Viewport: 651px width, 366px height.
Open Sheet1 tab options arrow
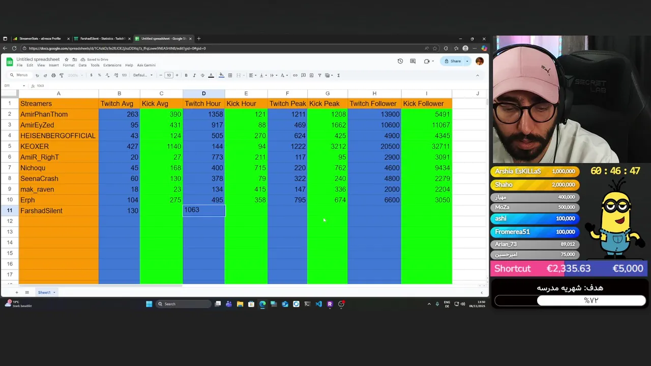click(53, 292)
